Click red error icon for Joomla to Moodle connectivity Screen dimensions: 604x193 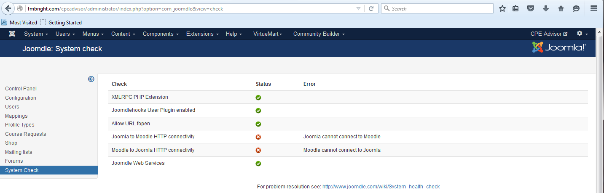click(258, 137)
